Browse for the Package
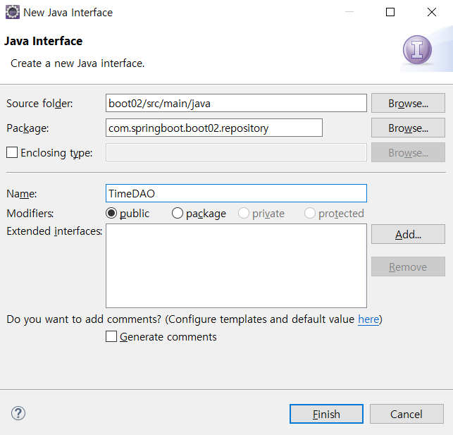453x435 pixels. [408, 128]
